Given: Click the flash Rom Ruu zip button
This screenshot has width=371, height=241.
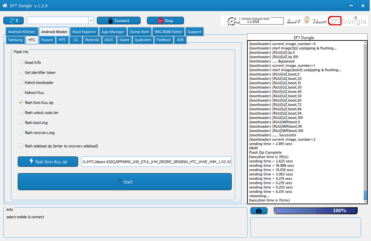Looking at the screenshot, I should [48, 162].
